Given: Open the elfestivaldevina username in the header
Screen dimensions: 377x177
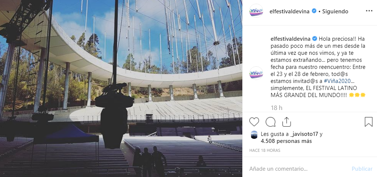Looking at the screenshot, I should pyautogui.click(x=290, y=11).
